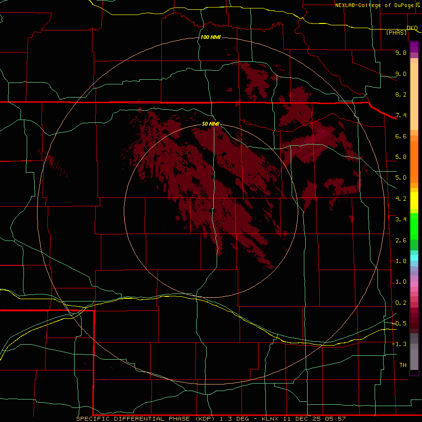Click the 9.8 value on the scale
Viewport: 422px width, 422px height.
(401, 53)
